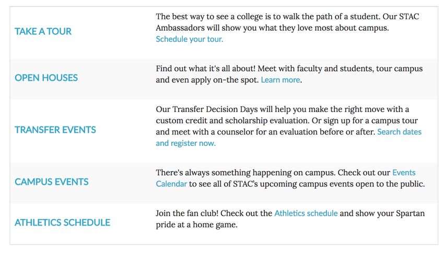Viewport: 444px width, 259px height.
Task: Click 'Find out what it's all about!' sentence
Action: (206, 69)
